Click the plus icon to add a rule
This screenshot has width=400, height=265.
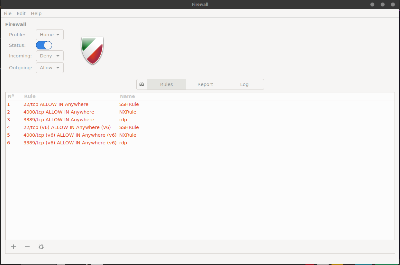coord(14,247)
